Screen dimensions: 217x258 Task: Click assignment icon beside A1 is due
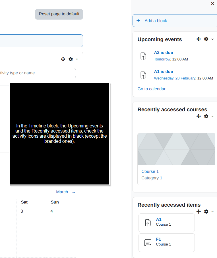[x=143, y=75]
